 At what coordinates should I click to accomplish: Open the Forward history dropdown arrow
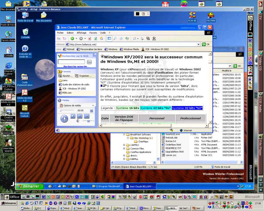click(85, 38)
